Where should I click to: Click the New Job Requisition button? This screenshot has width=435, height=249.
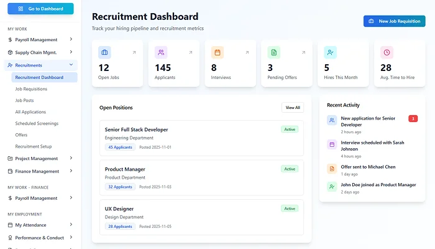coord(394,21)
